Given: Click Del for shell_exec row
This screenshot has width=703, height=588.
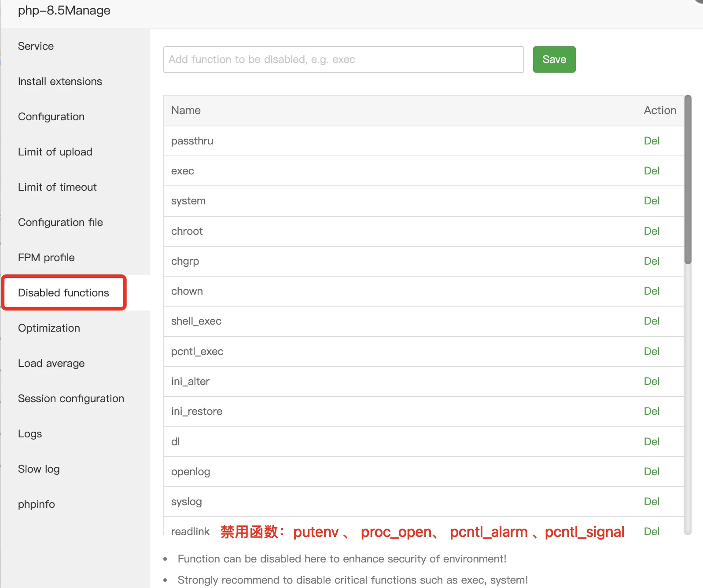Looking at the screenshot, I should coord(651,321).
